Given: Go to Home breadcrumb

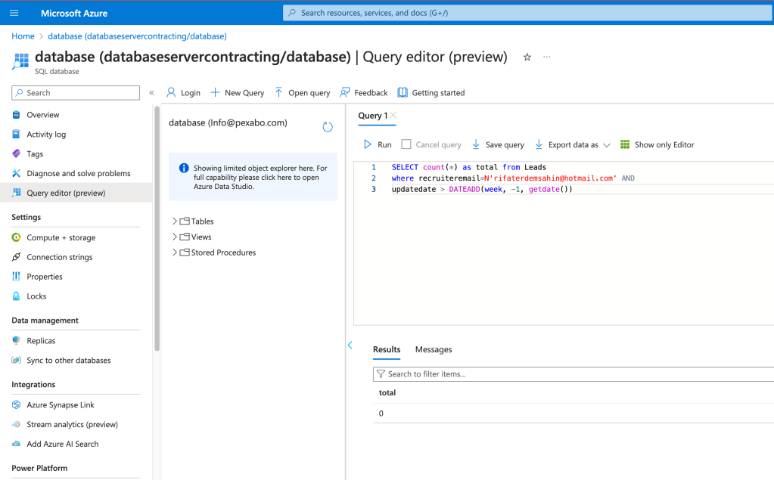Looking at the screenshot, I should [23, 36].
